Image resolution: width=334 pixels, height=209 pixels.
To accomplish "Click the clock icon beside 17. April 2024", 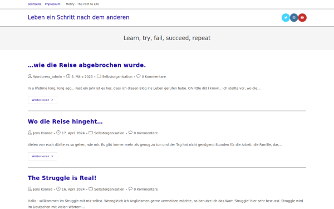I will coord(58,133).
